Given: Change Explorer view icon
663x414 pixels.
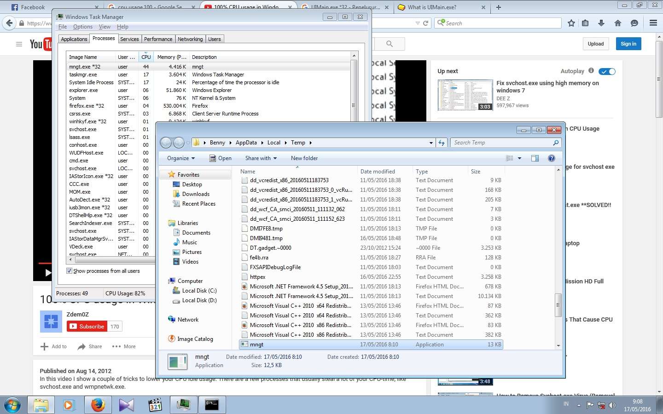Looking at the screenshot, I should 510,158.
